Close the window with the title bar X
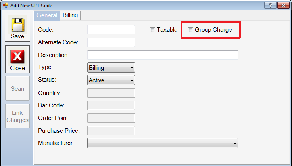 (x=283, y=6)
